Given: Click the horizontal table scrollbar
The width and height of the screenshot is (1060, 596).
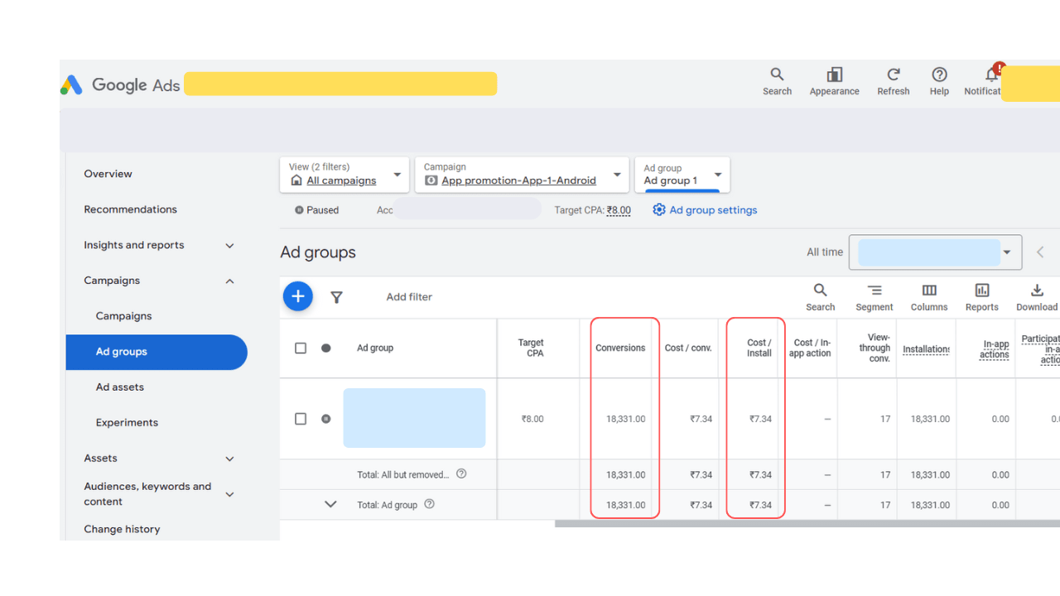Looking at the screenshot, I should click(x=807, y=523).
